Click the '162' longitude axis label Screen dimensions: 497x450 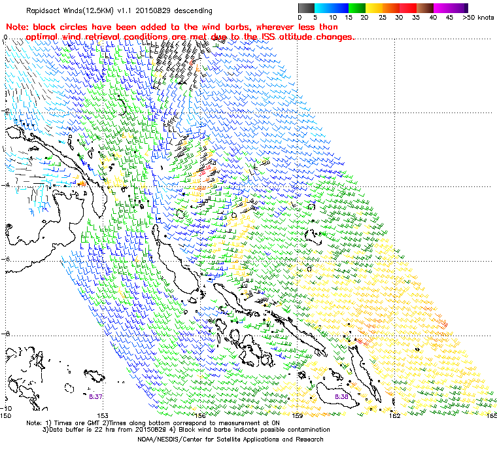pos(395,415)
